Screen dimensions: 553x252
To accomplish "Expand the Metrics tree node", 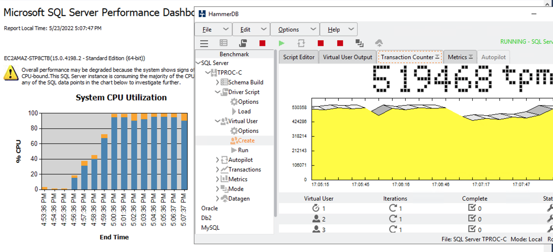I will 218,179.
